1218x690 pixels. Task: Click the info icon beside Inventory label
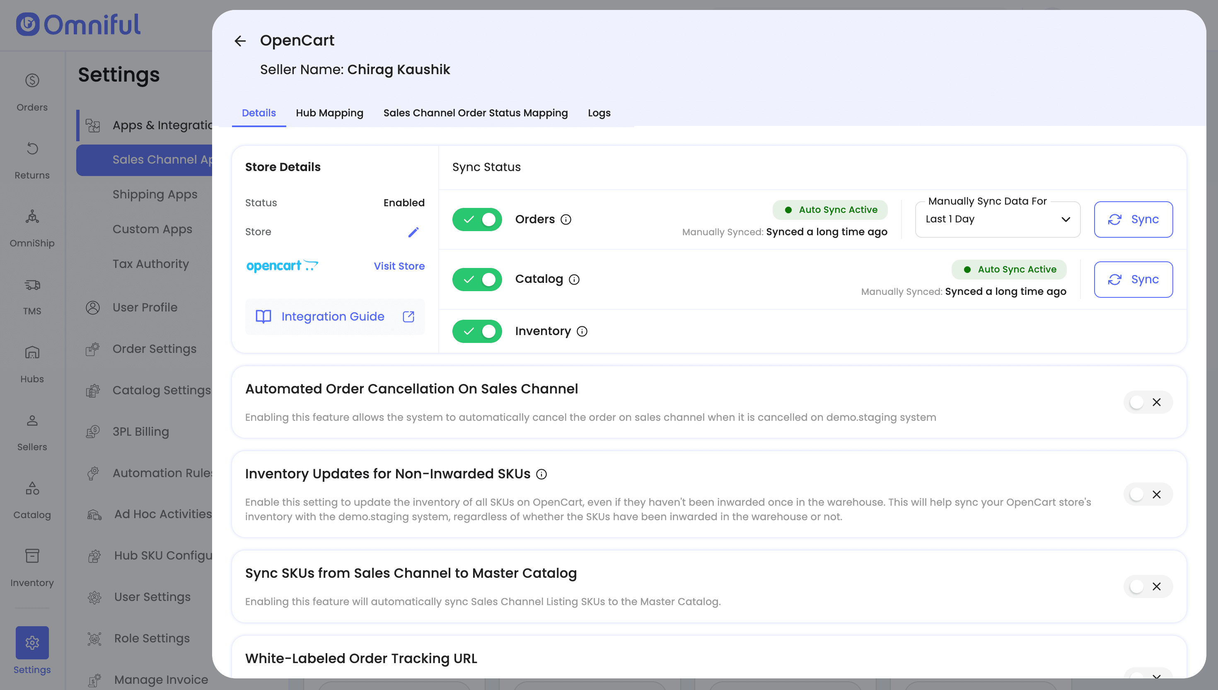pos(582,331)
